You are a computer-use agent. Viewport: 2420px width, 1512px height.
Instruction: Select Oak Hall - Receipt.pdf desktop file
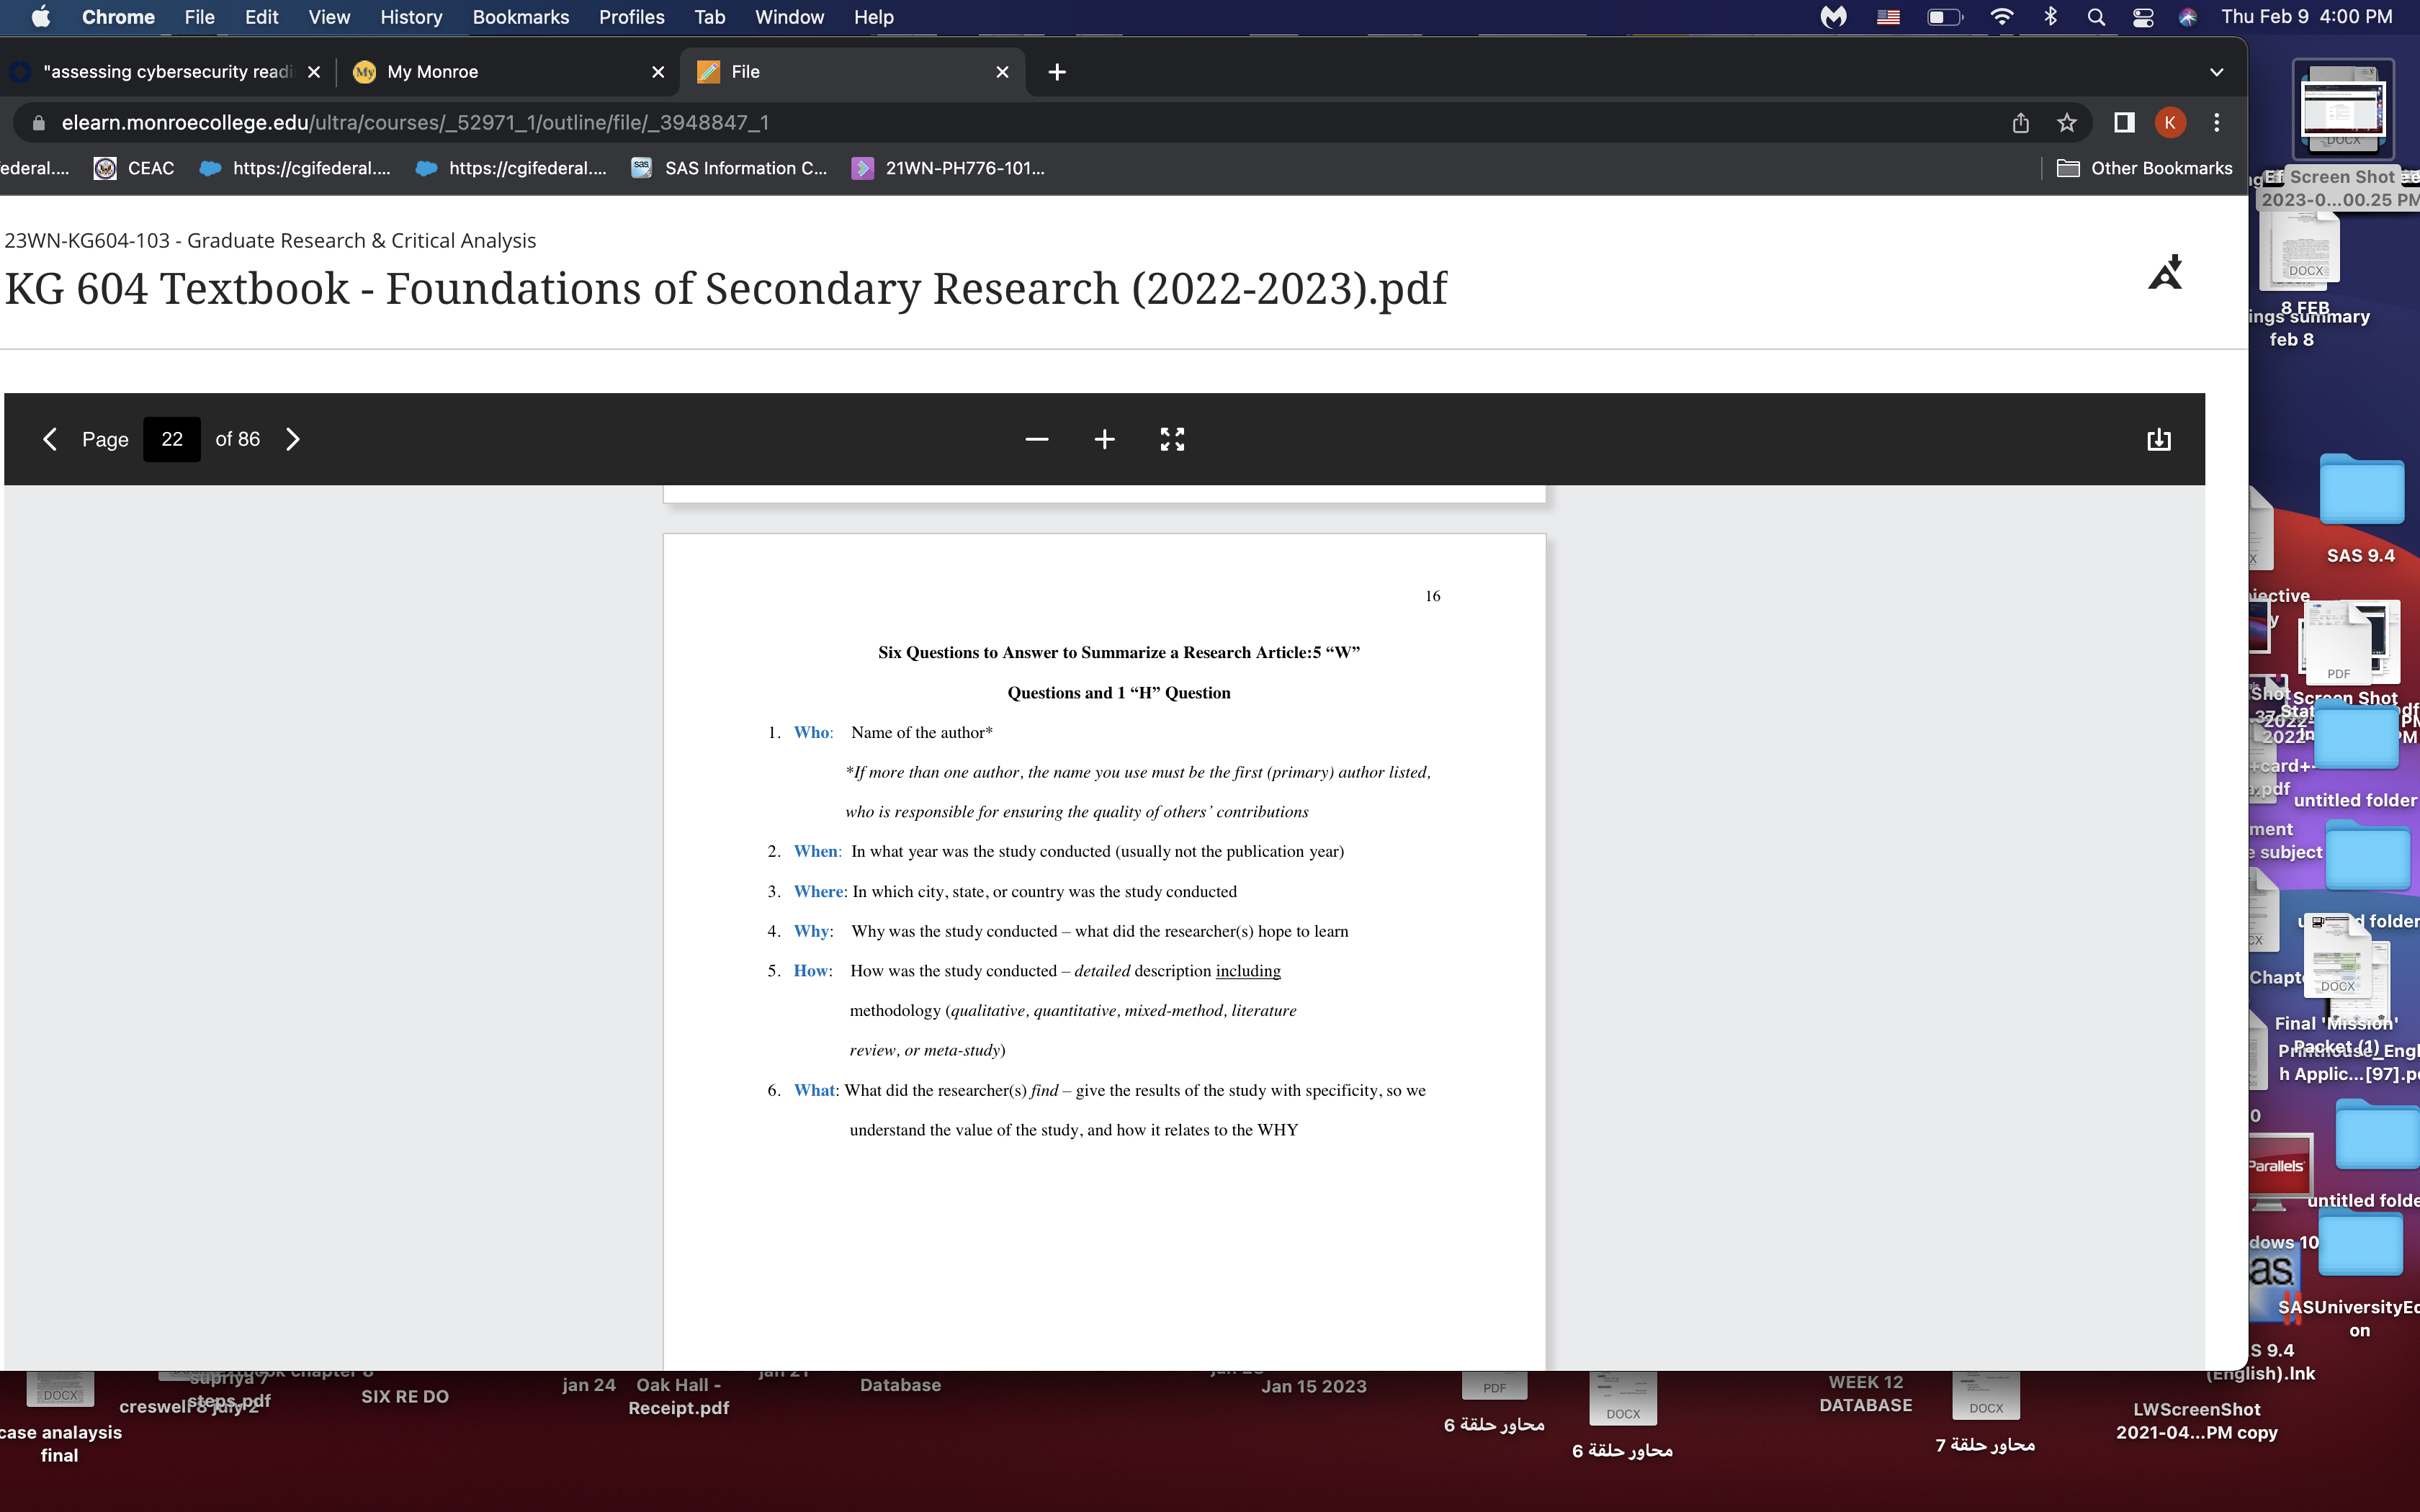[x=678, y=1396]
